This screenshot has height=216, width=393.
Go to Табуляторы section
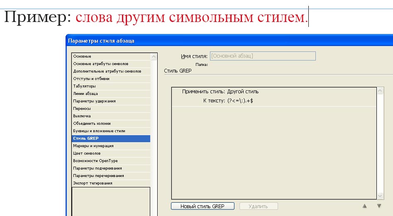[111, 86]
